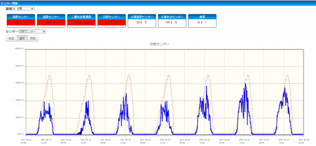Viewport: 316px width, 146px height.
Task: Click the orange dotted curve peak on 02/21
Action: pyautogui.click(x=49, y=75)
